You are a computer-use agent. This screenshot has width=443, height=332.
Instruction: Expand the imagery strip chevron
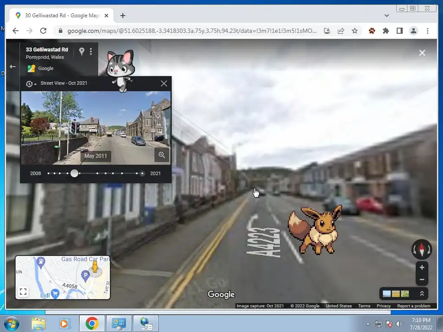click(422, 294)
